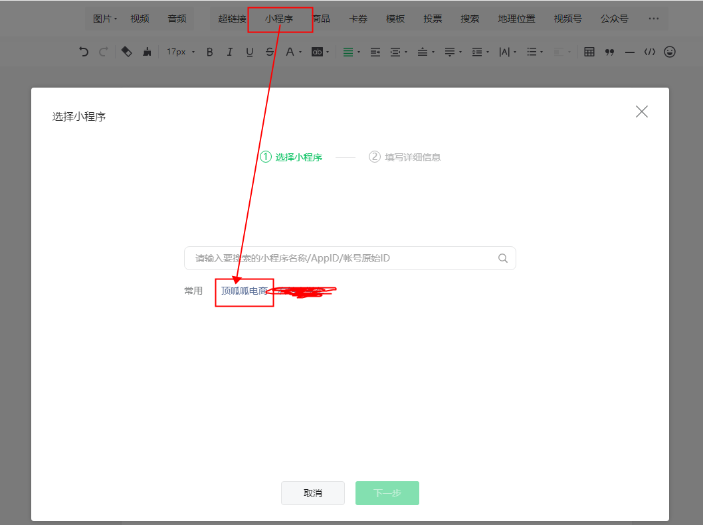Click the 视频 insert menu item
Screen dimensions: 703x525
pos(140,19)
